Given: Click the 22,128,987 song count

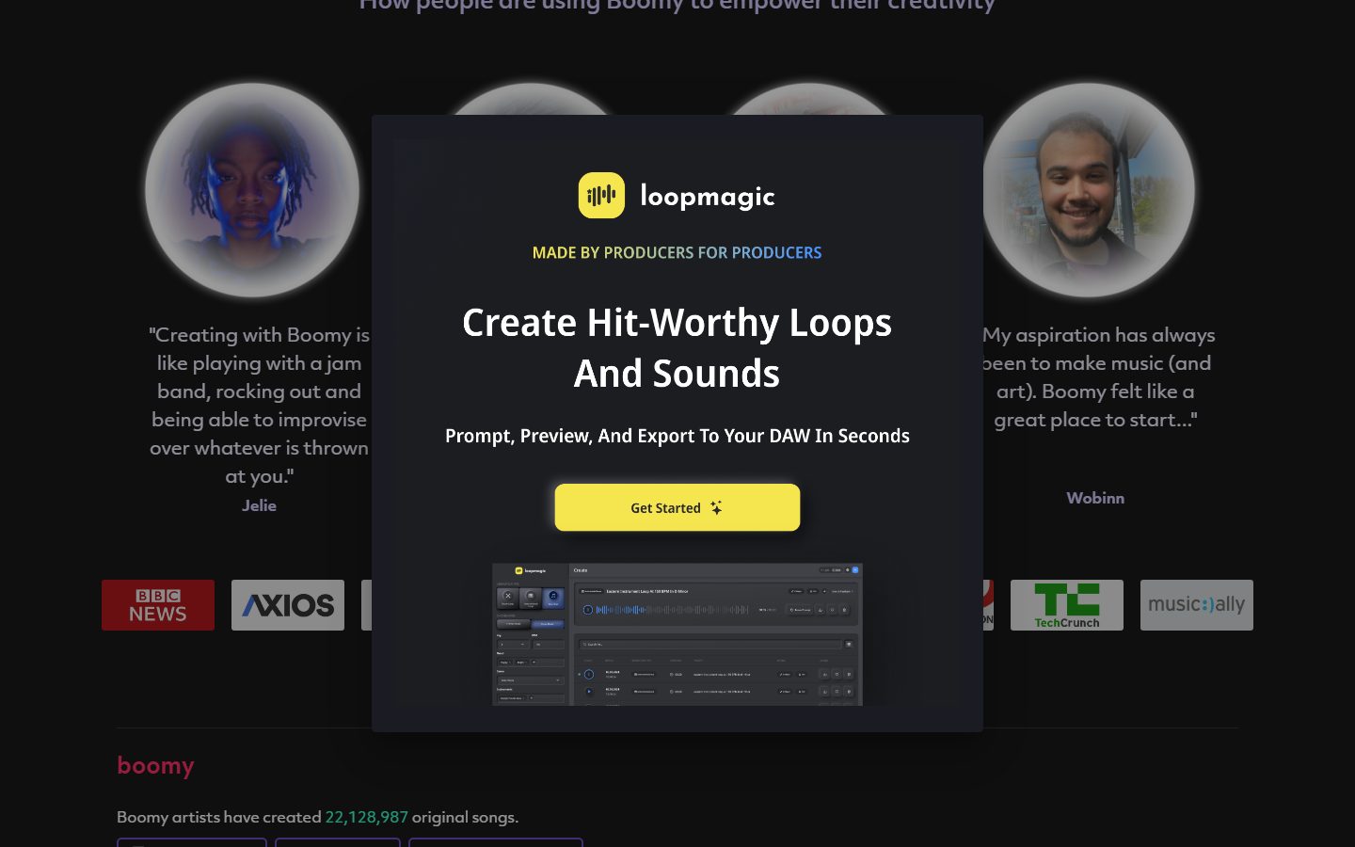Looking at the screenshot, I should tap(367, 817).
